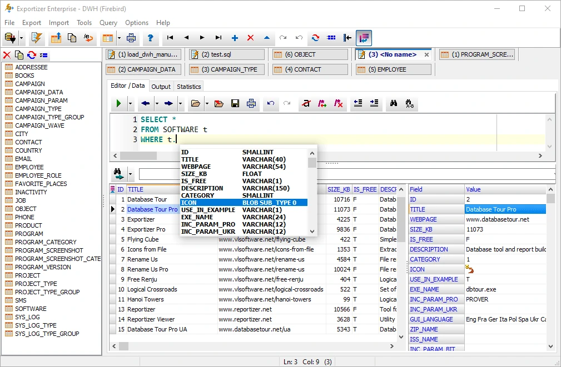Click the strikethrough 'a' clear icon

(x=306, y=104)
